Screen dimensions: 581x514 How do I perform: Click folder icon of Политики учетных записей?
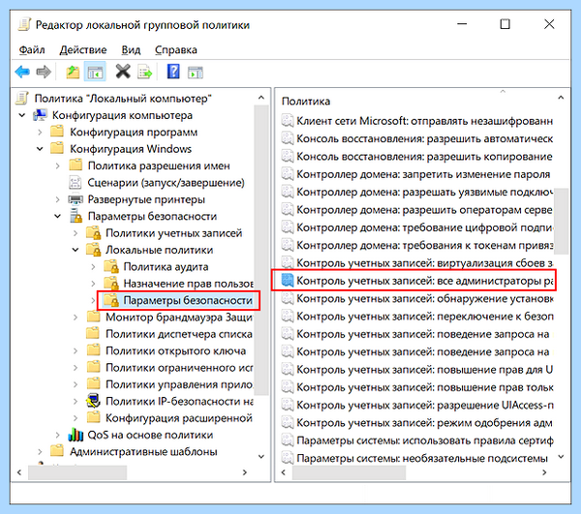(93, 233)
